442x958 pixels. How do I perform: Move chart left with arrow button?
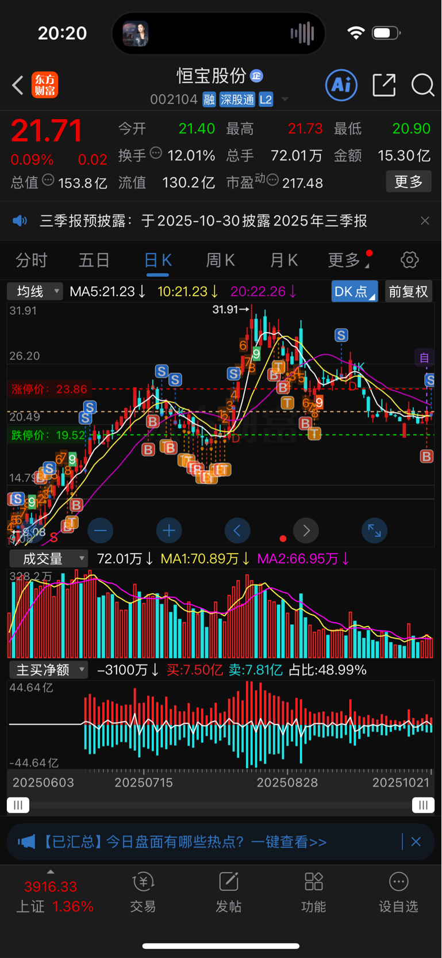(x=237, y=530)
